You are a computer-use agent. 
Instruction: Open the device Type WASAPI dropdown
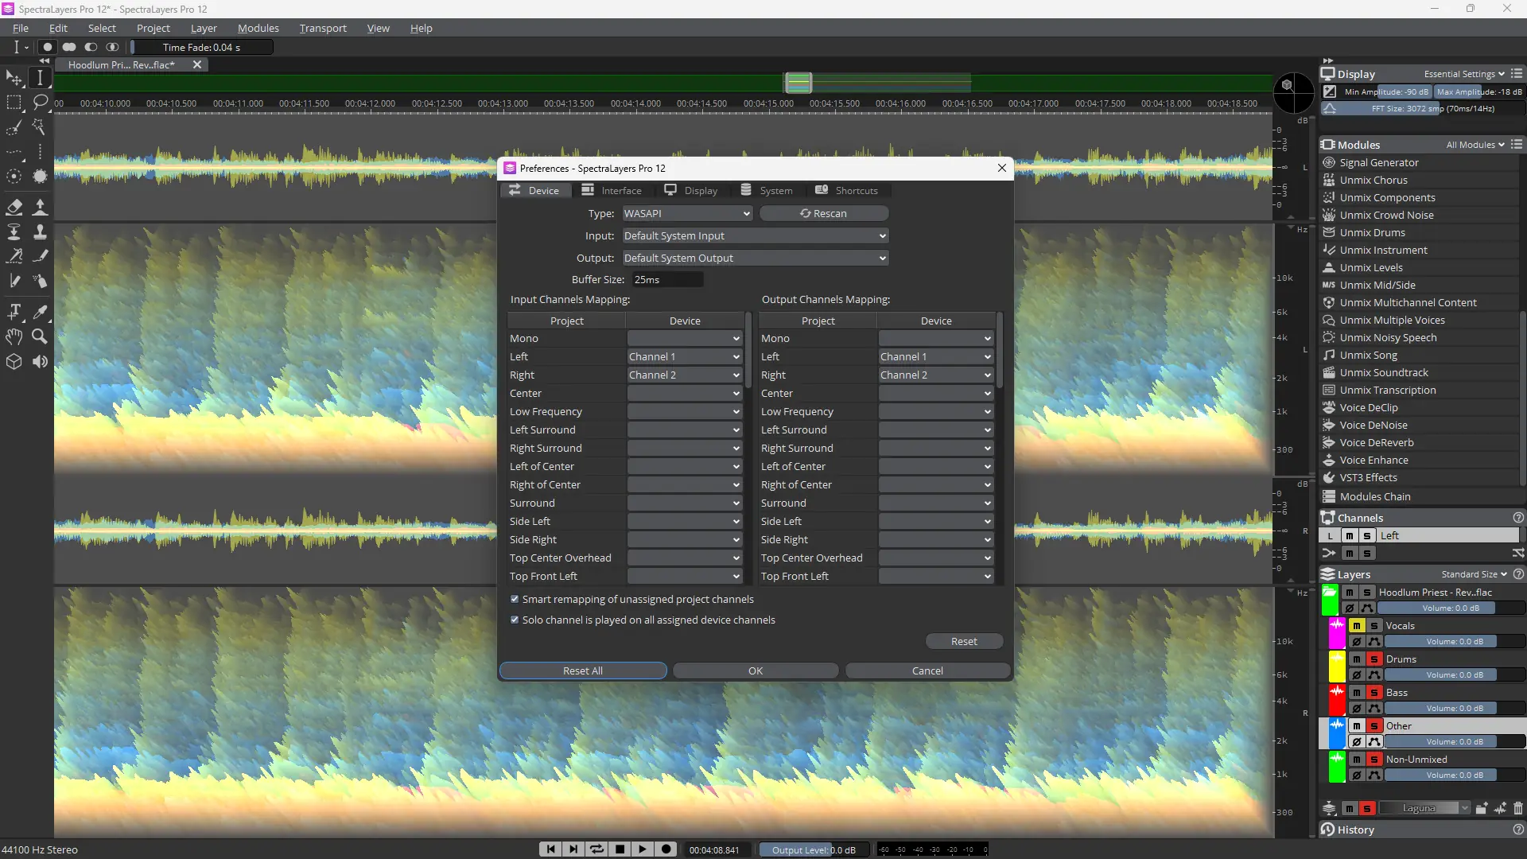click(686, 213)
